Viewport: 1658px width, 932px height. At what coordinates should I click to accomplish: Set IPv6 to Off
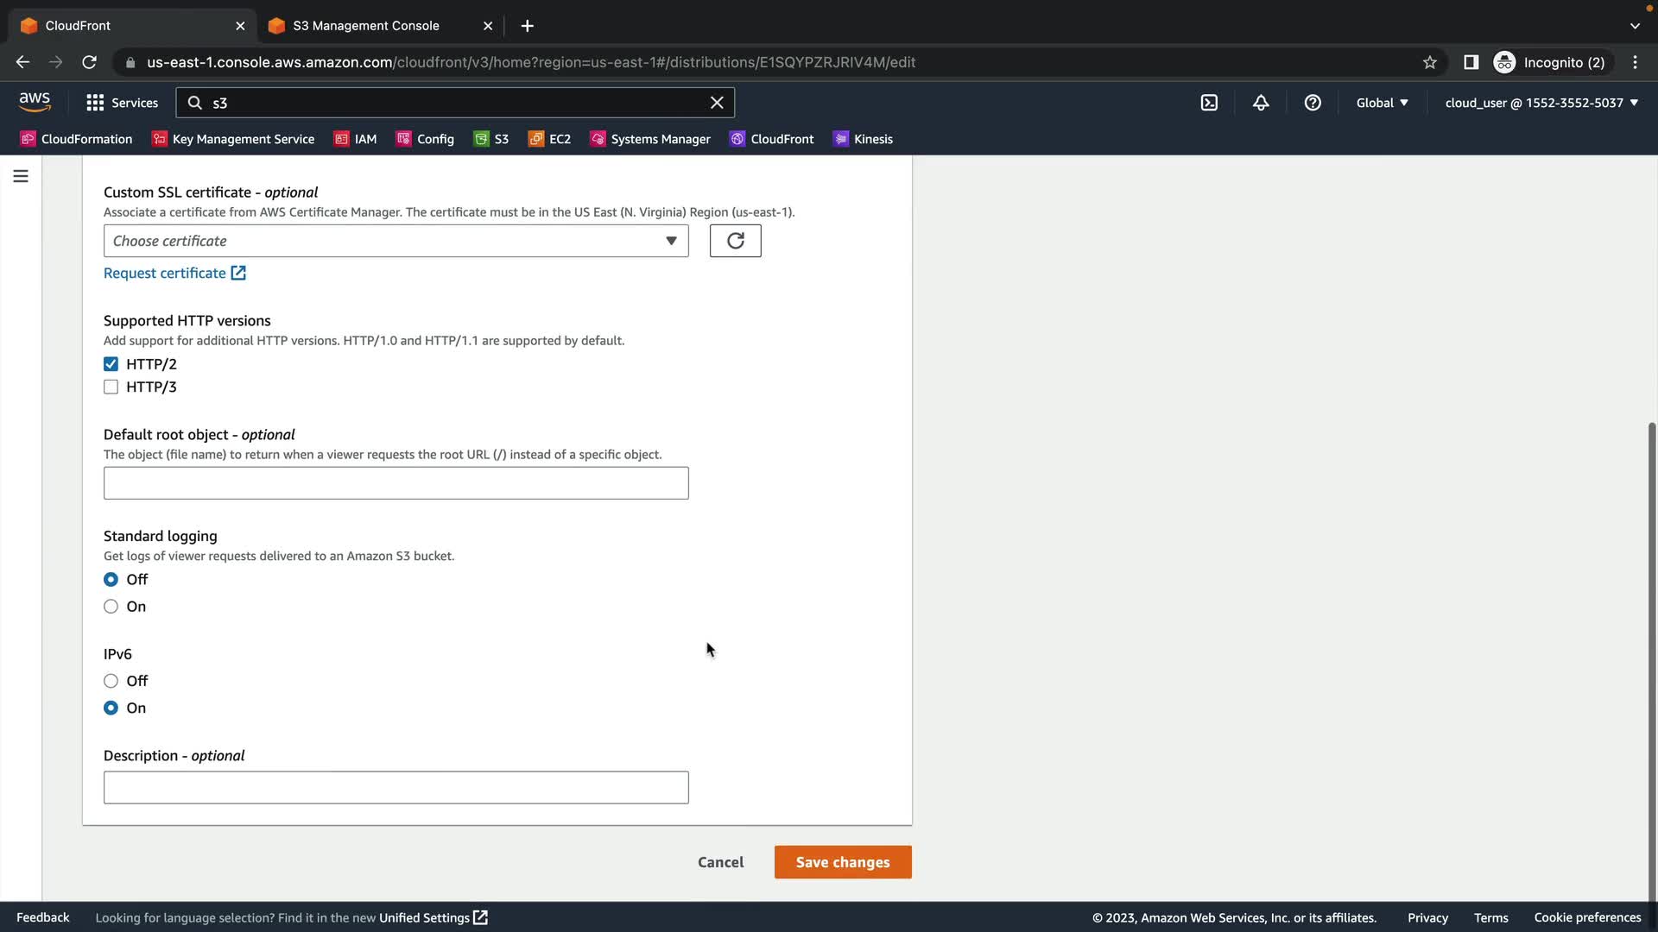111,681
